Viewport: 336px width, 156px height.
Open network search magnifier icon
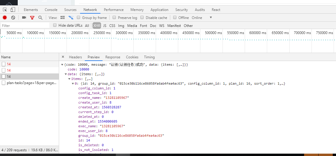40,18
